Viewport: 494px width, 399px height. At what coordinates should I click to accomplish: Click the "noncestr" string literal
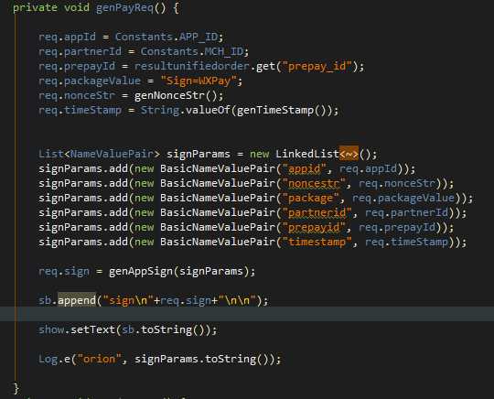pyautogui.click(x=314, y=183)
